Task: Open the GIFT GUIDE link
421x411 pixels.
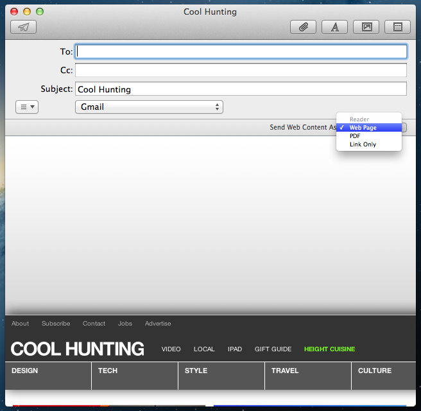Action: pyautogui.click(x=273, y=349)
